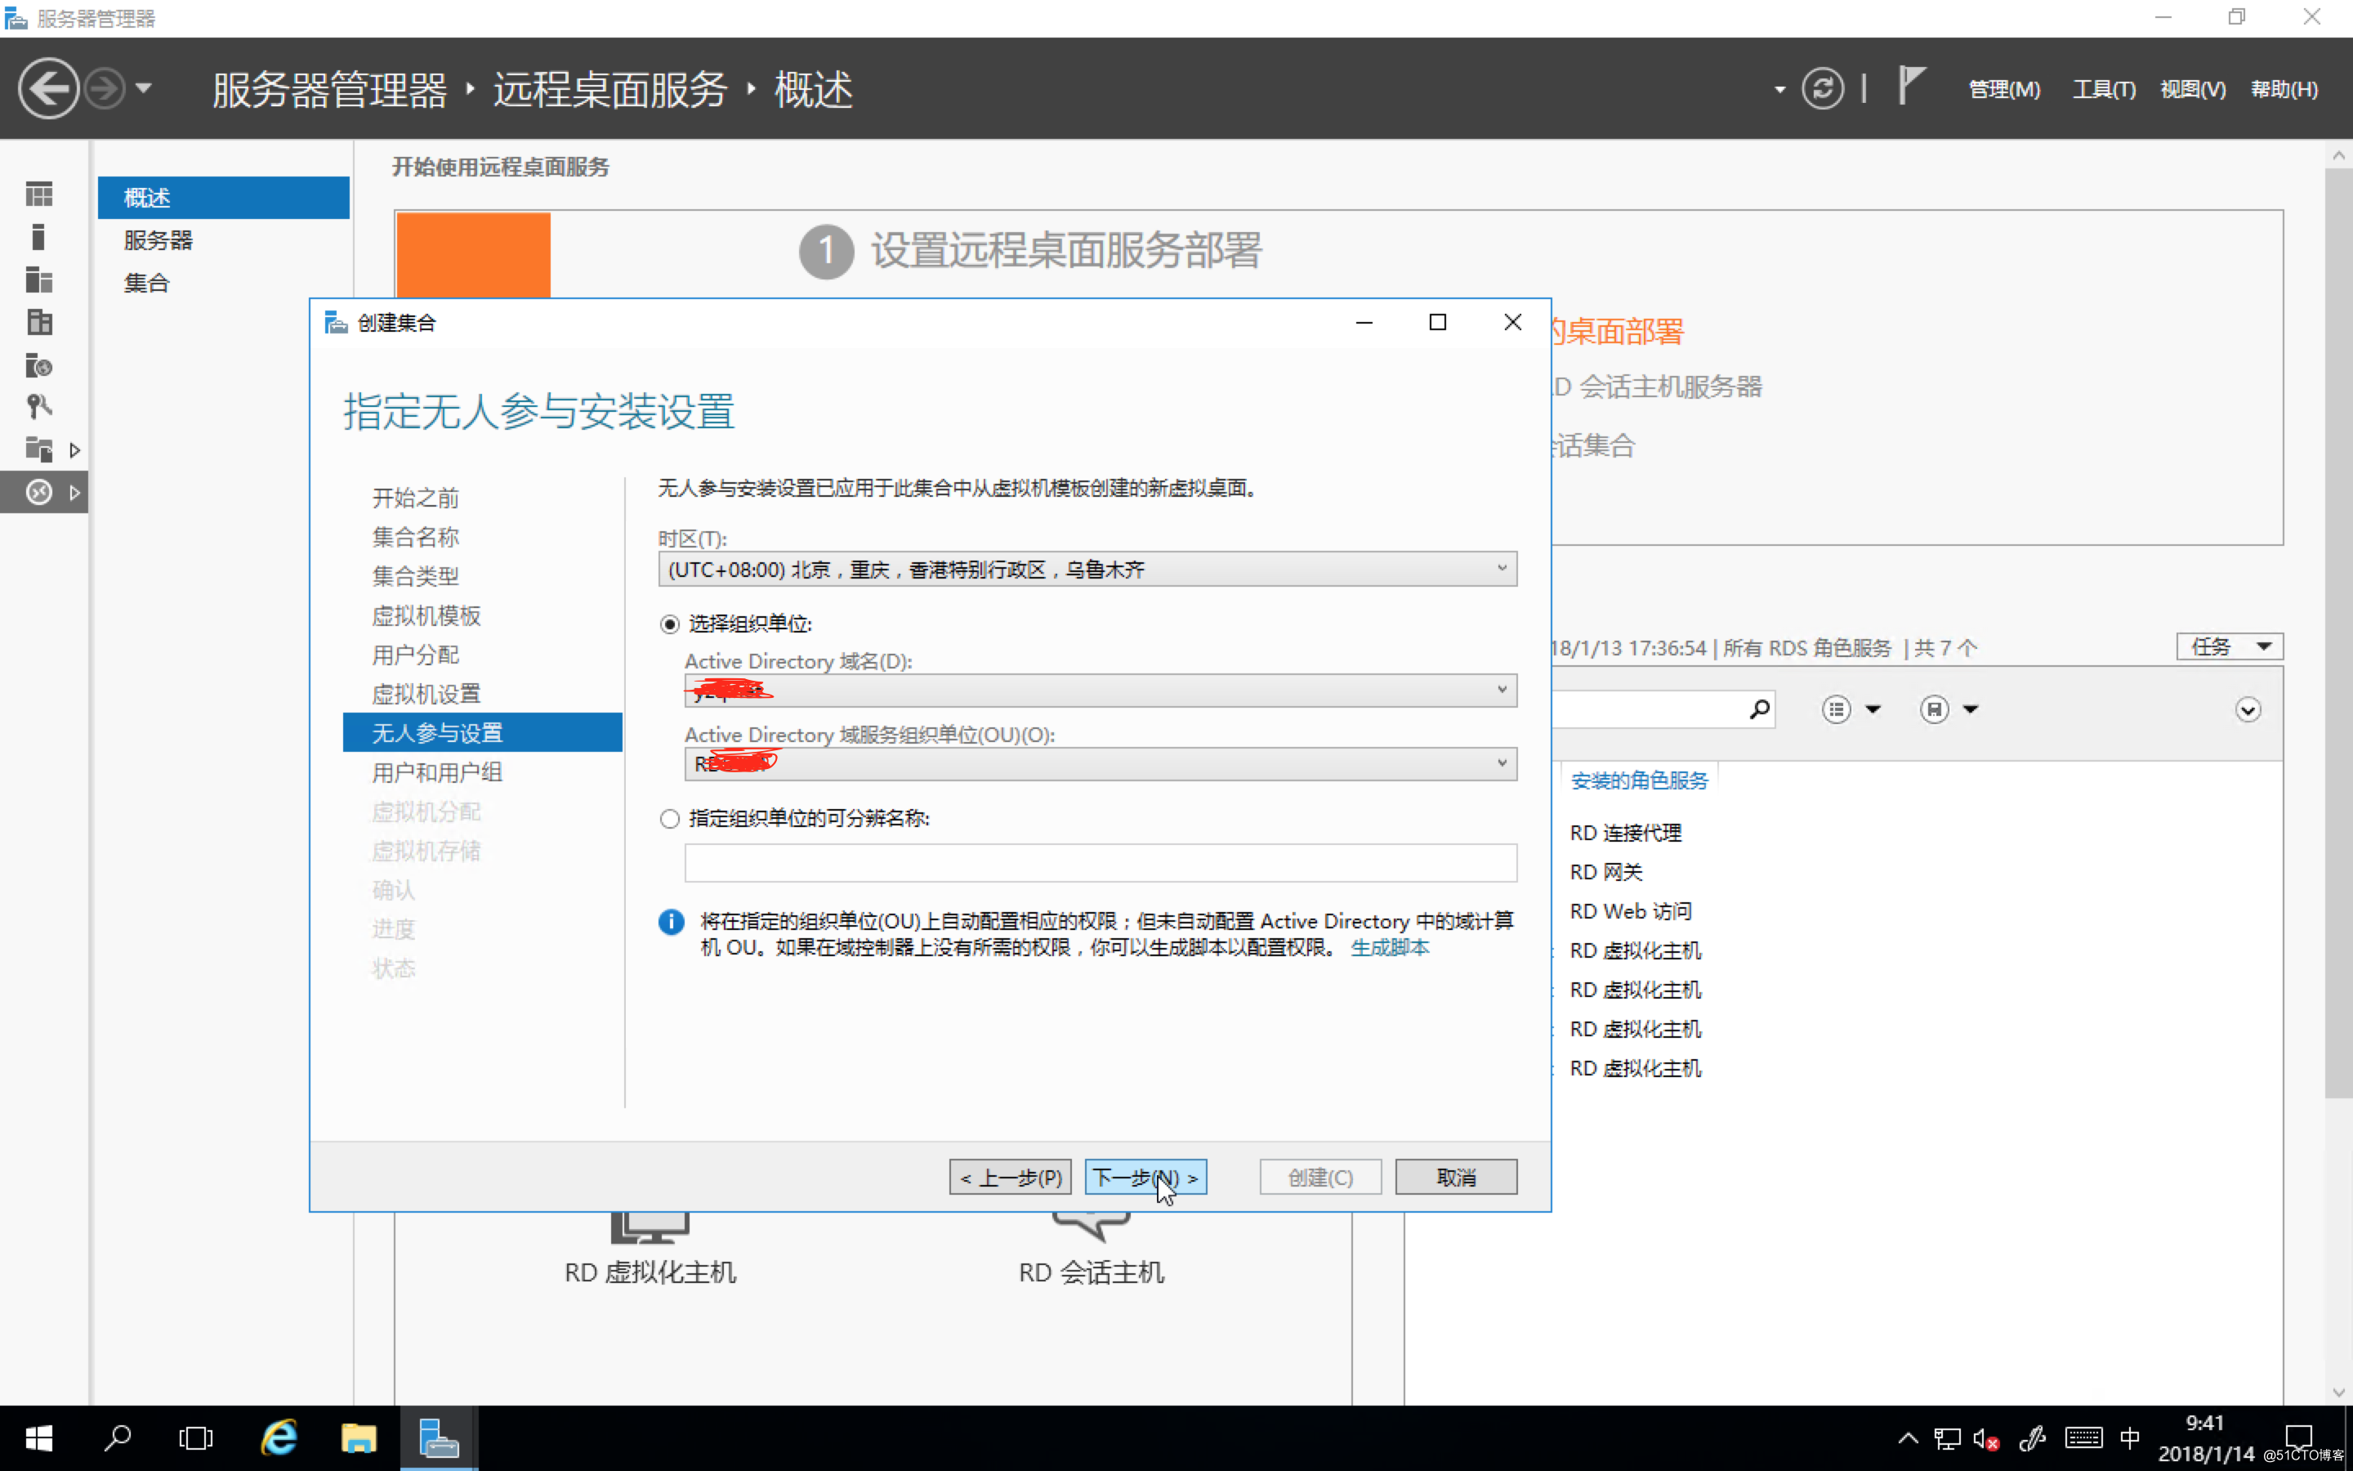The width and height of the screenshot is (2353, 1471).
Task: Click the back navigation arrow
Action: coord(47,88)
